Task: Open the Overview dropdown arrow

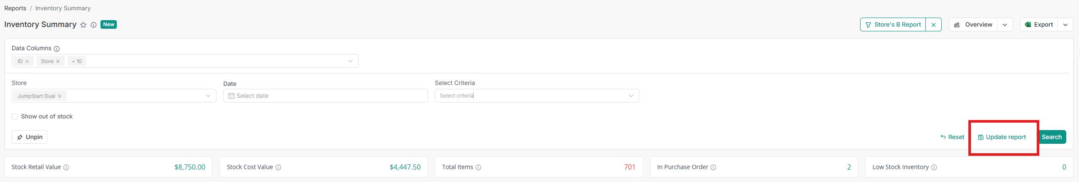Action: coord(1005,25)
